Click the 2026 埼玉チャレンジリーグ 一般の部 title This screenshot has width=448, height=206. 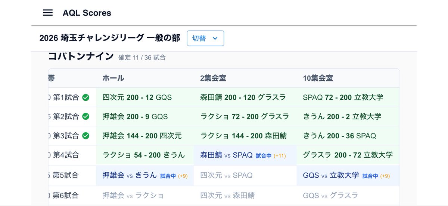click(110, 38)
